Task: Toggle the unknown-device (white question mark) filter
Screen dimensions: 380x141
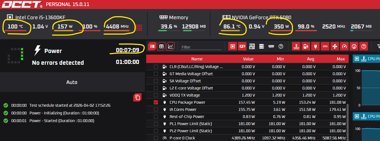Action: [281, 46]
